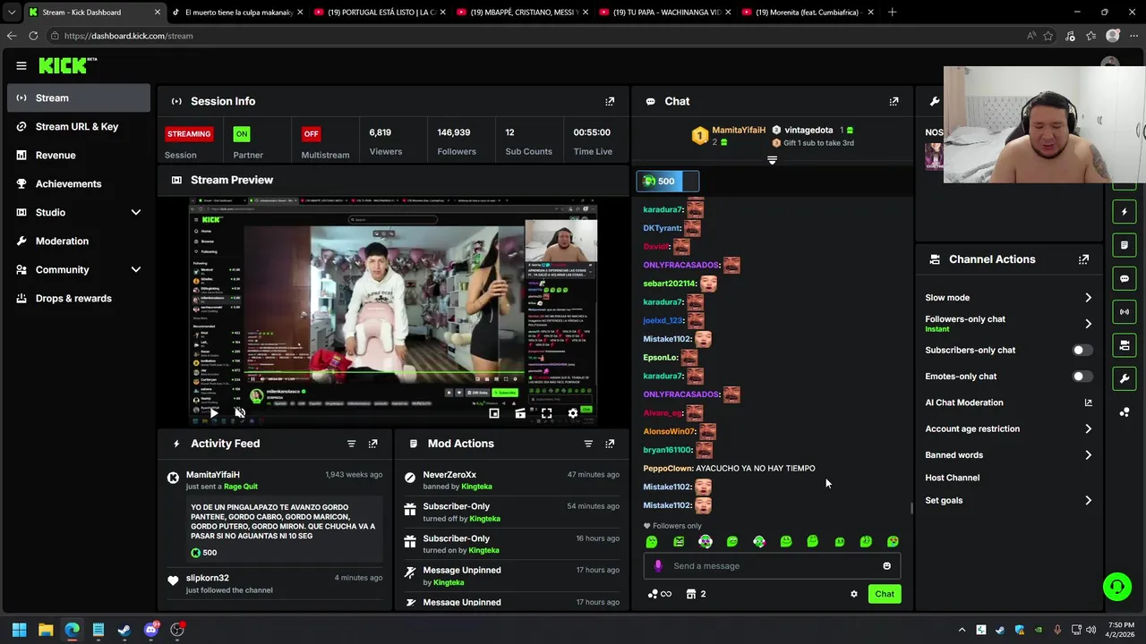1146x644 pixels.
Task: Open MamitaYifaiH in Activity Feed
Action: [x=213, y=475]
